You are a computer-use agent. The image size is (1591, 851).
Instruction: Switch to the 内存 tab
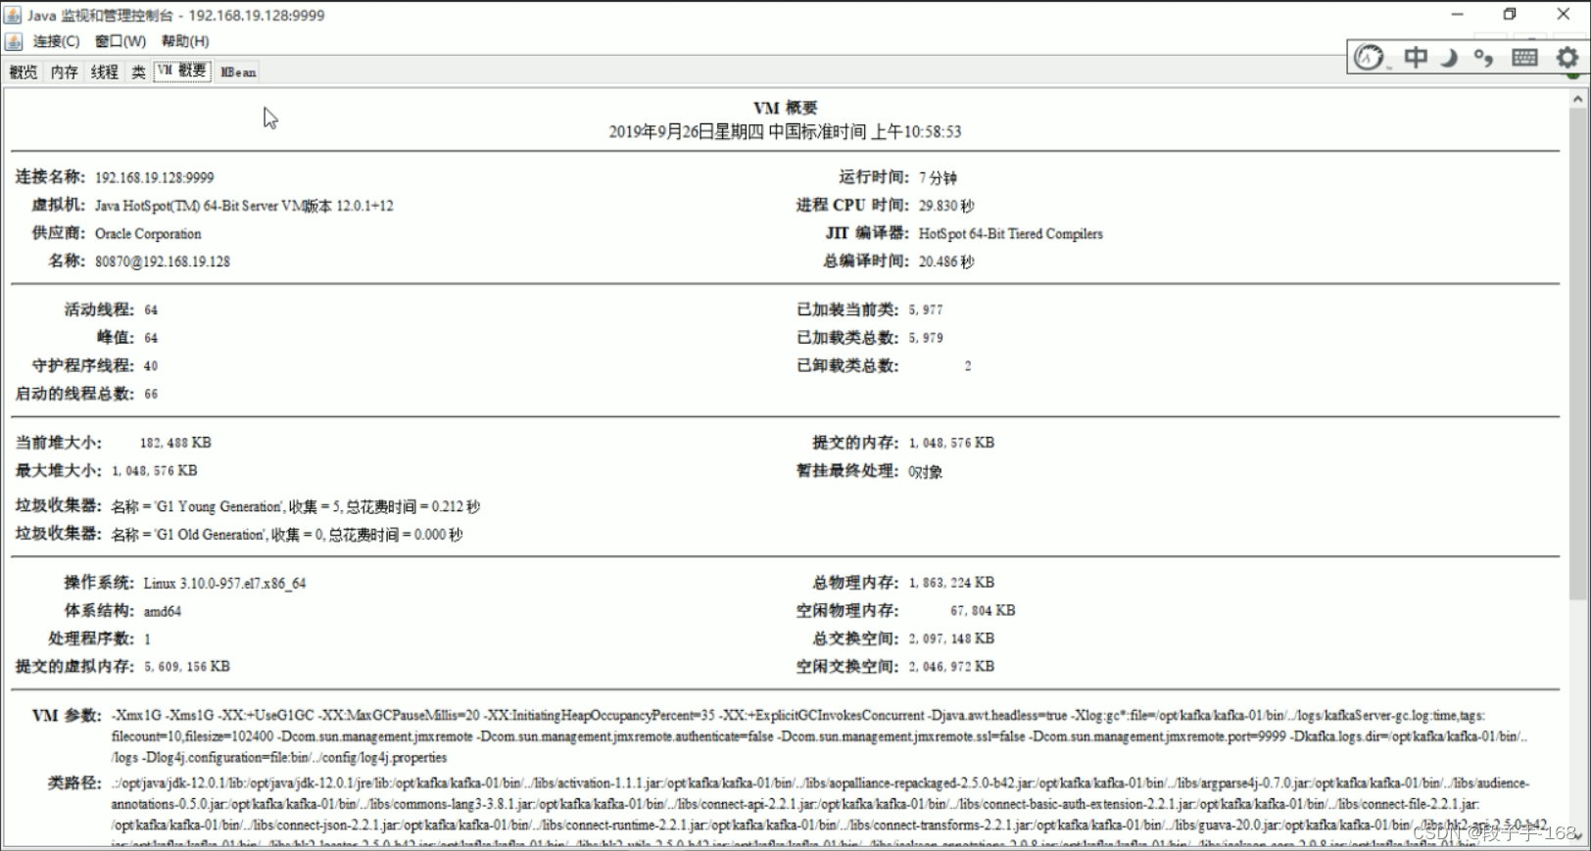tap(65, 71)
